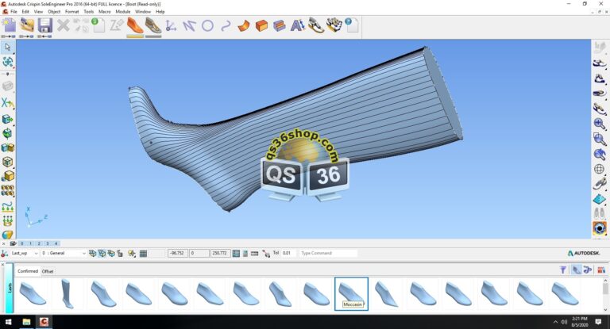The width and height of the screenshot is (610, 329).
Task: Click the X coordinate field showing -96.752
Action: [177, 253]
